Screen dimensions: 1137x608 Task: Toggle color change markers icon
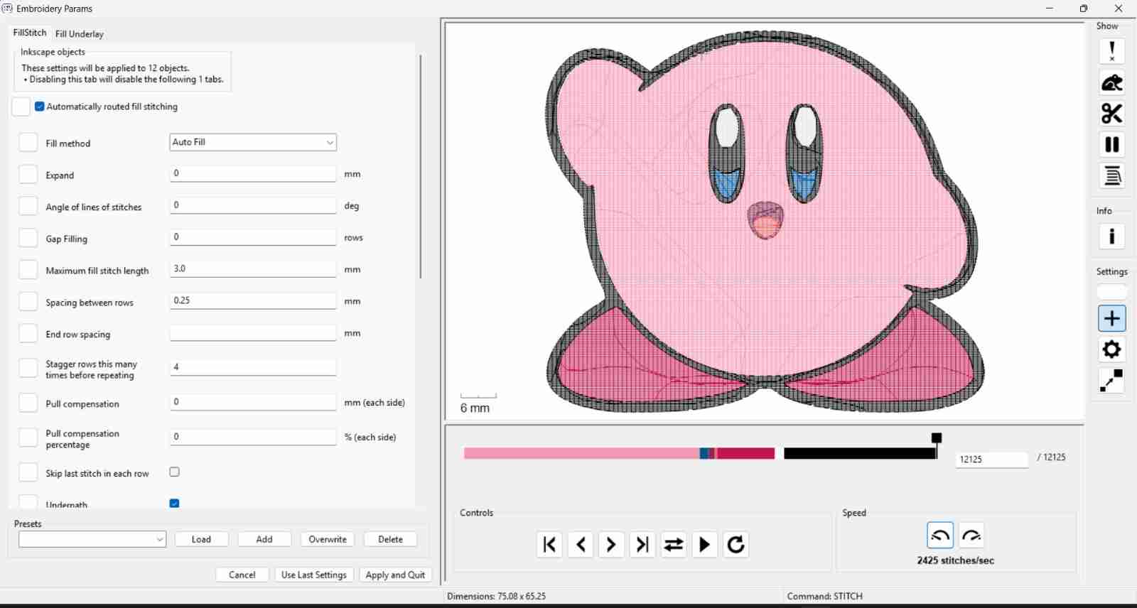tap(1112, 176)
